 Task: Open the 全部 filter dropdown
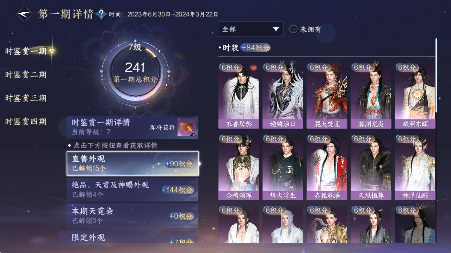[x=251, y=29]
